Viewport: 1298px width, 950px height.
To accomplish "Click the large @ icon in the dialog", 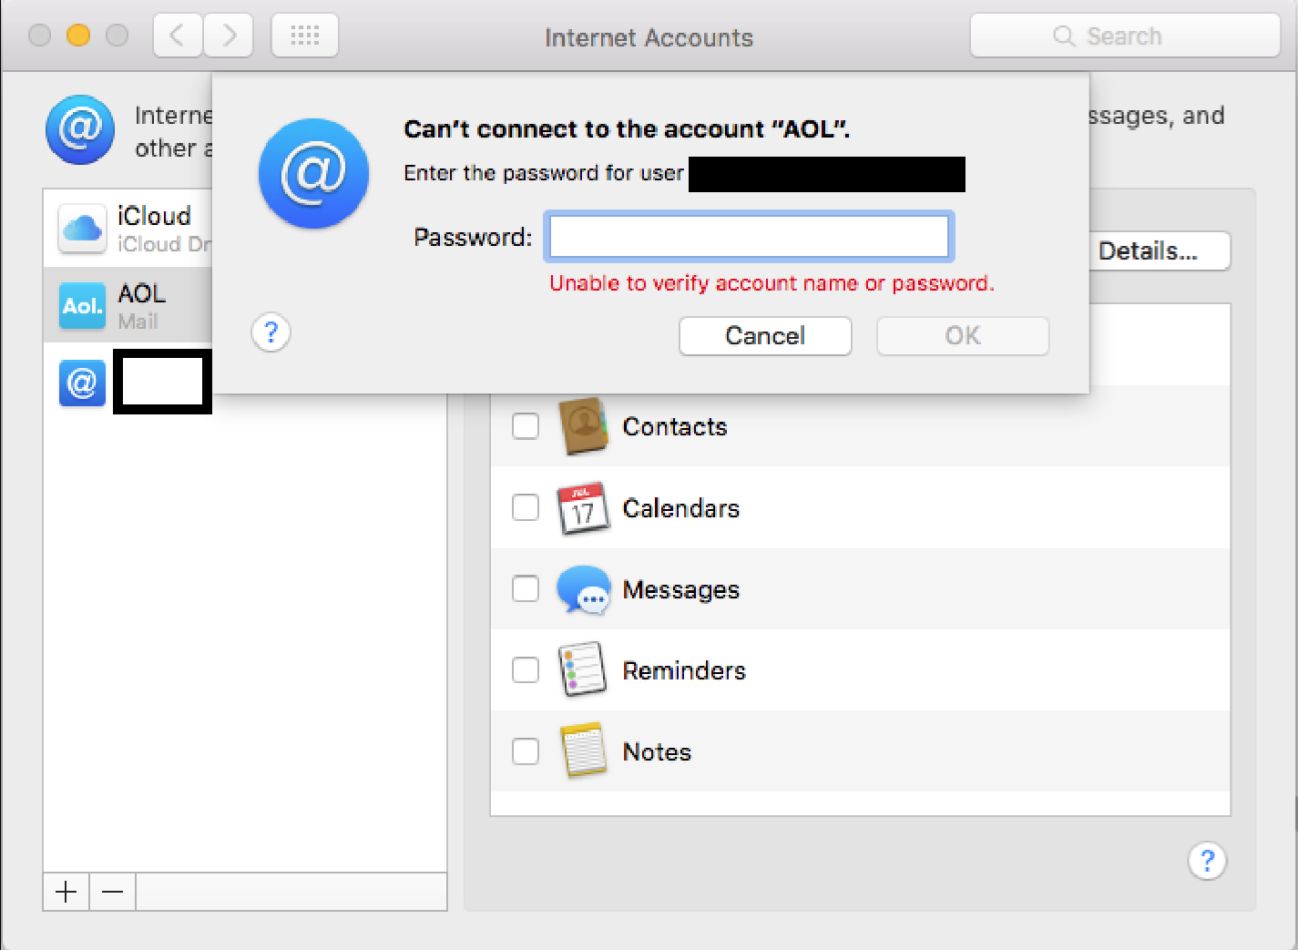I will [x=313, y=173].
